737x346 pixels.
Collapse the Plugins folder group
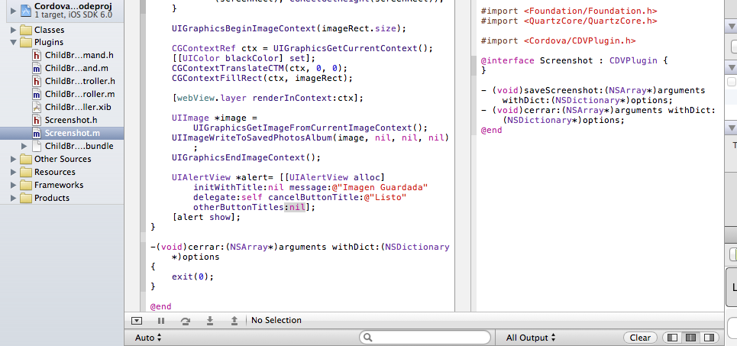click(14, 42)
